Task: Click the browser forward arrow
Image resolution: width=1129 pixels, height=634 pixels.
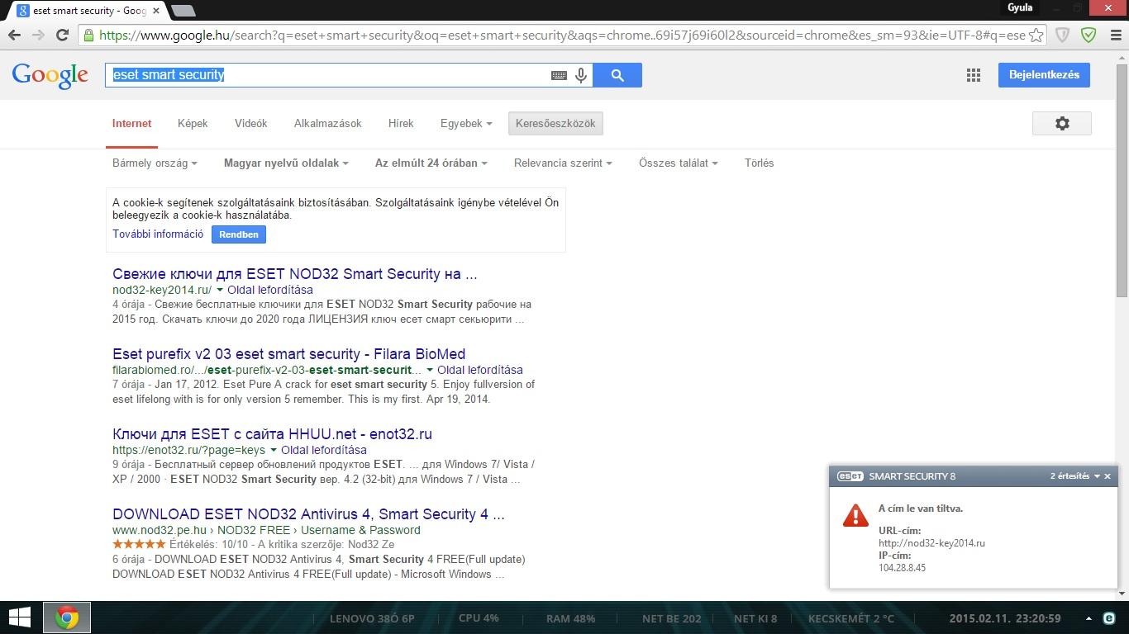Action: (38, 35)
